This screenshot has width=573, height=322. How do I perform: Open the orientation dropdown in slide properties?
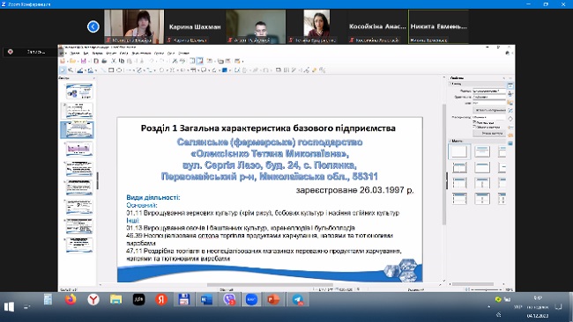(x=489, y=97)
